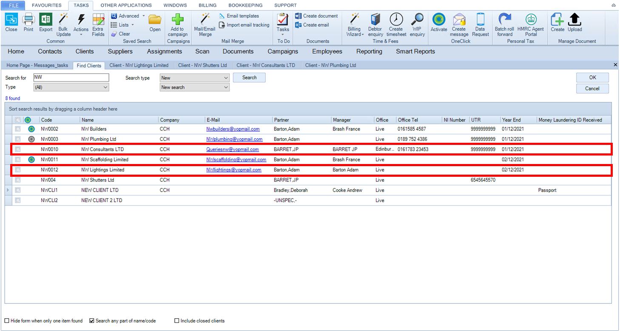This screenshot has width=620, height=331.
Task: Click the OK button
Action: [592, 78]
